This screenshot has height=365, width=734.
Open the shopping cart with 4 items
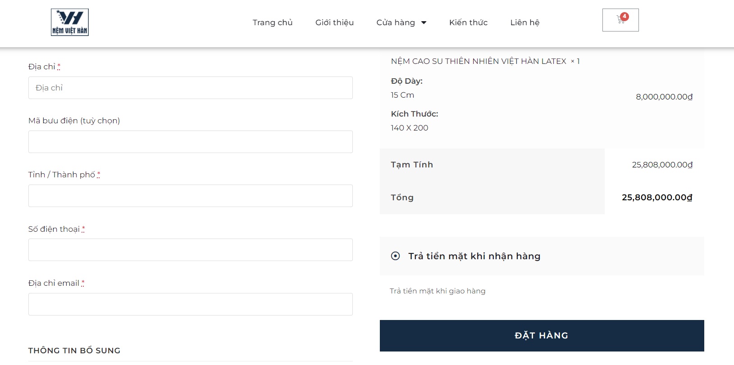620,20
